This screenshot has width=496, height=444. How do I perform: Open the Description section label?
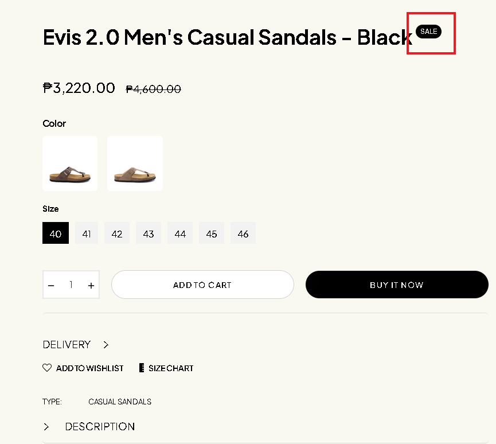tap(100, 427)
